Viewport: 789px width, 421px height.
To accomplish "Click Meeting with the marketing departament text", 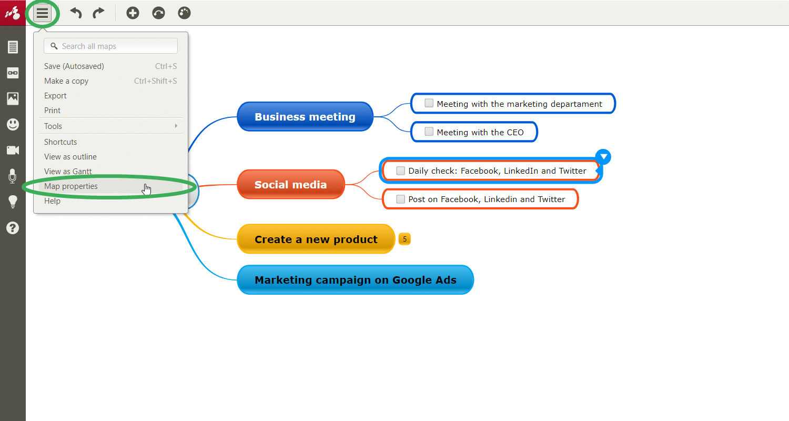I will [x=520, y=104].
